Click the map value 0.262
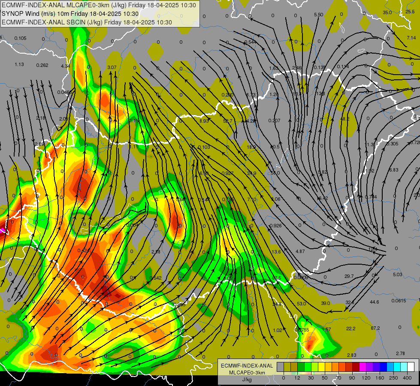 42,65
